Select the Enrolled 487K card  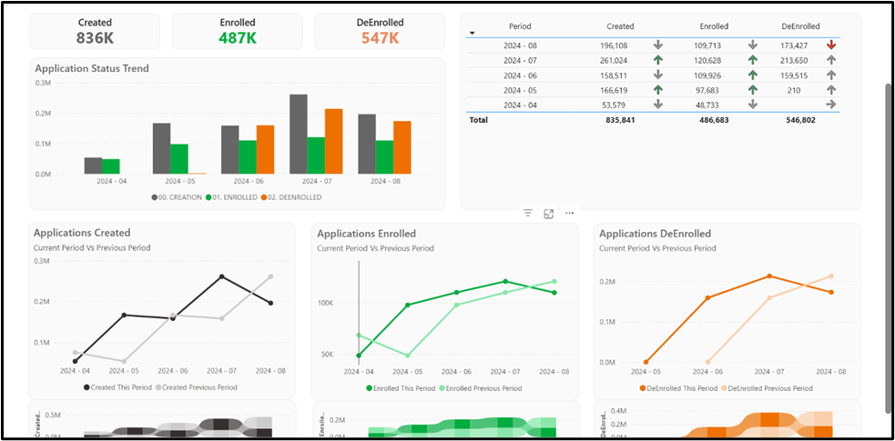pyautogui.click(x=237, y=31)
